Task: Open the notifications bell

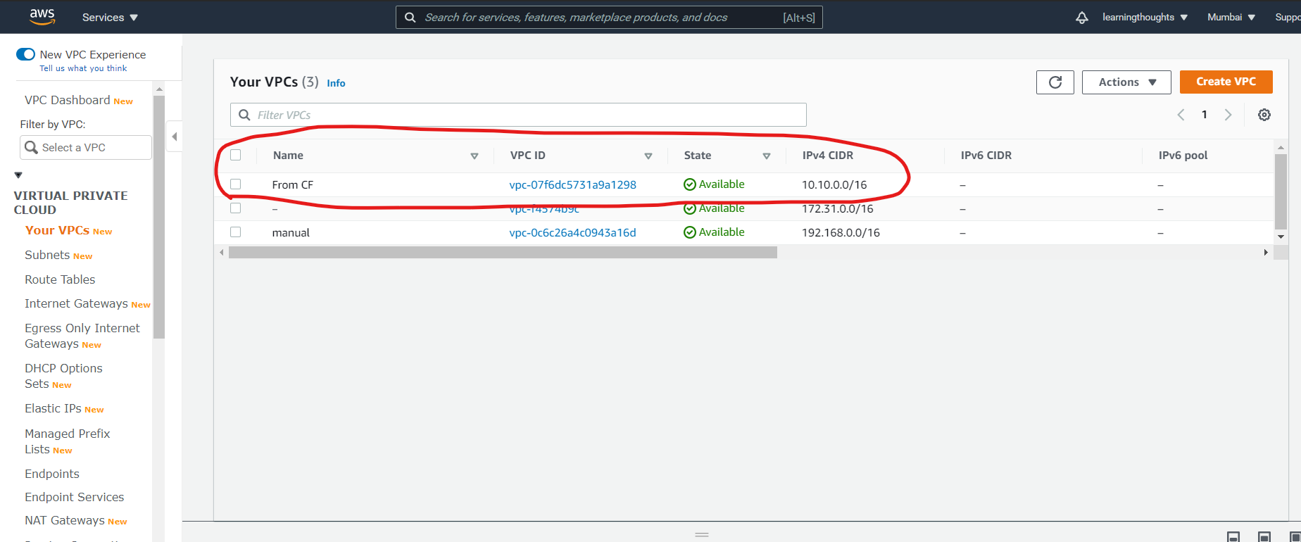Action: click(x=1082, y=18)
